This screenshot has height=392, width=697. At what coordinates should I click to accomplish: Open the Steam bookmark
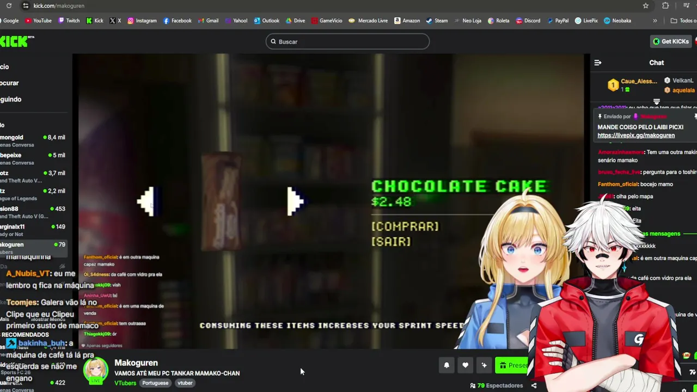pos(437,21)
